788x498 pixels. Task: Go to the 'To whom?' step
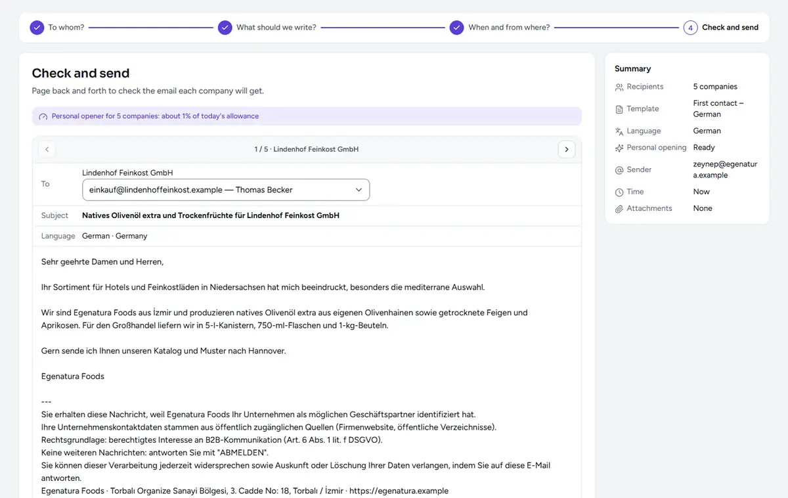coord(57,28)
